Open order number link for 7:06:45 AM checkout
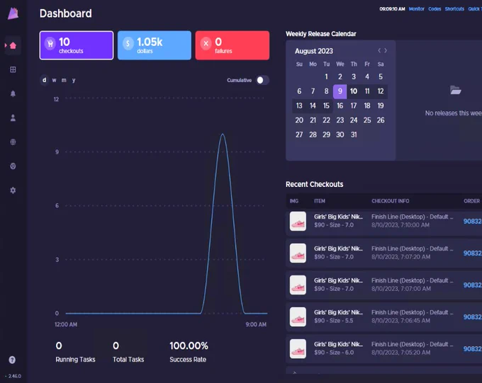This screenshot has height=383, width=482. pyautogui.click(x=473, y=317)
